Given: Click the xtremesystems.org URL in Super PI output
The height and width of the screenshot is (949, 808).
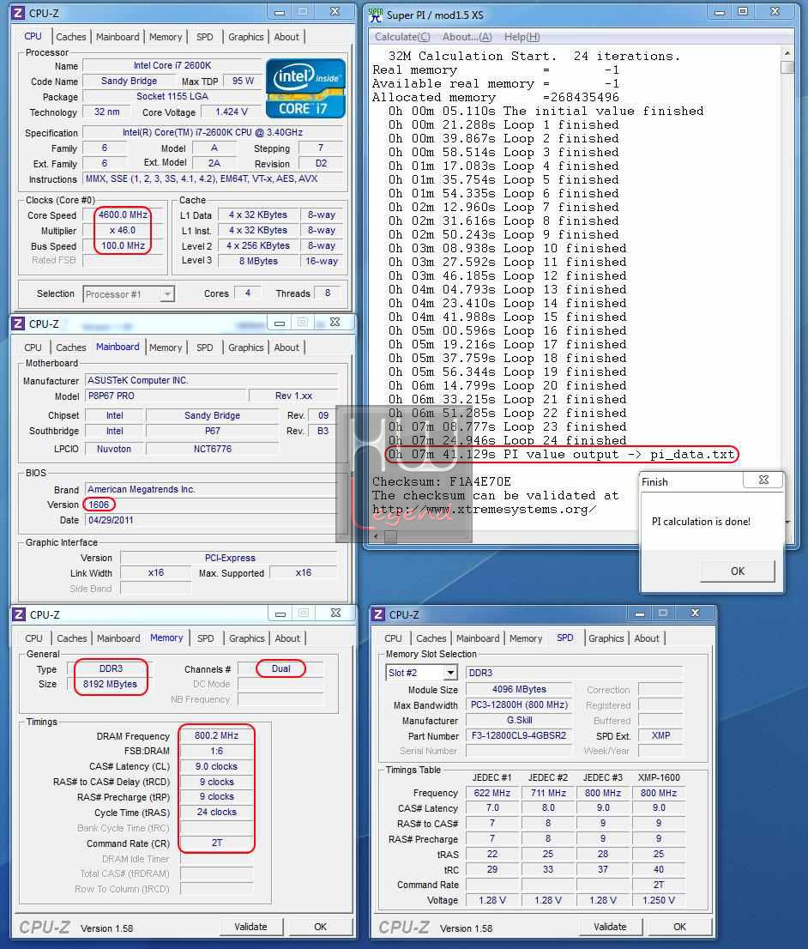Looking at the screenshot, I should tap(484, 510).
